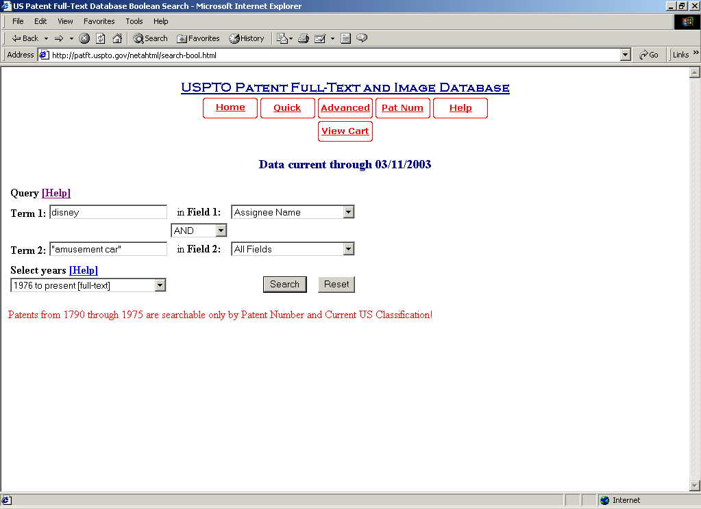Click the "Data current through 03/11/2003" text
701x509 pixels.
point(345,164)
